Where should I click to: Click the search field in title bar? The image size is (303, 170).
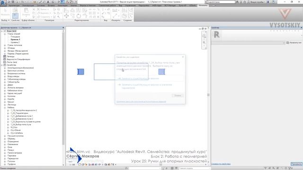click(221, 2)
